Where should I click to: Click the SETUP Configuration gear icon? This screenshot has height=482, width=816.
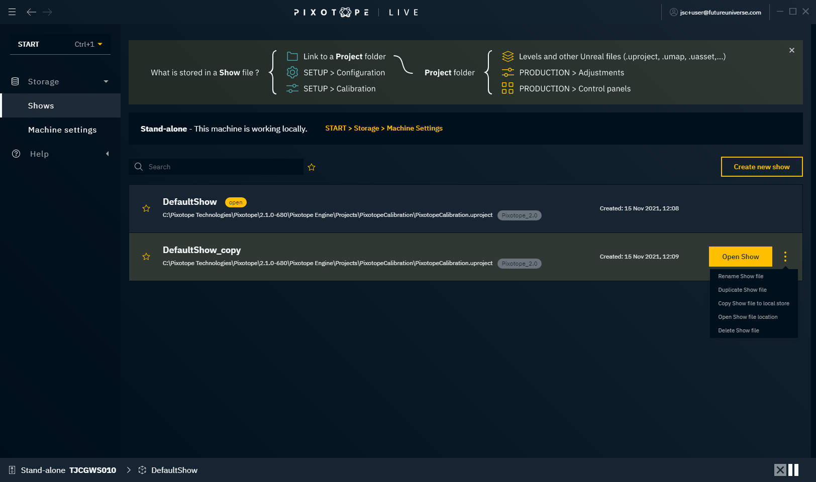coord(292,72)
